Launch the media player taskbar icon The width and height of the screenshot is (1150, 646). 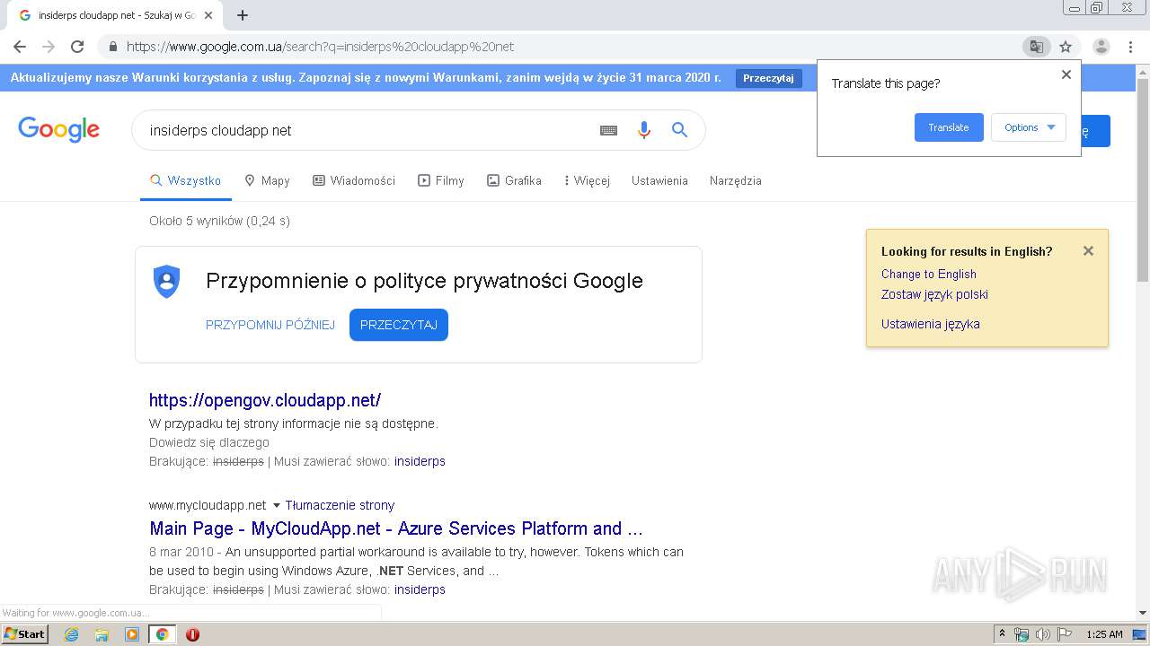click(132, 634)
